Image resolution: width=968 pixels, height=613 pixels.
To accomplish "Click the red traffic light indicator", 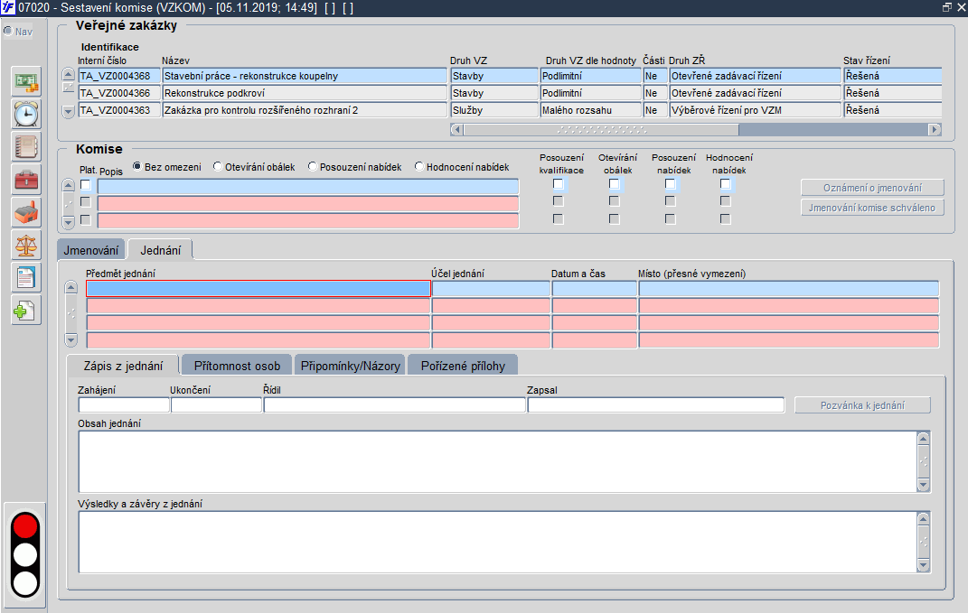I will [25, 526].
